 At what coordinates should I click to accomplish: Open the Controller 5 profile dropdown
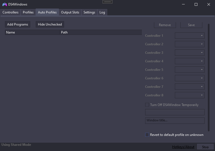pyautogui.click(x=190, y=69)
